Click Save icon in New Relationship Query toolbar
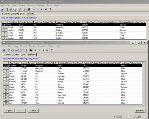 click(4, 50)
